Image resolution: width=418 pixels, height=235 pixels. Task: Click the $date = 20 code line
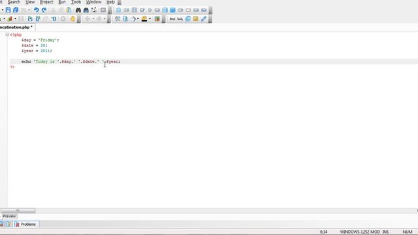click(35, 46)
